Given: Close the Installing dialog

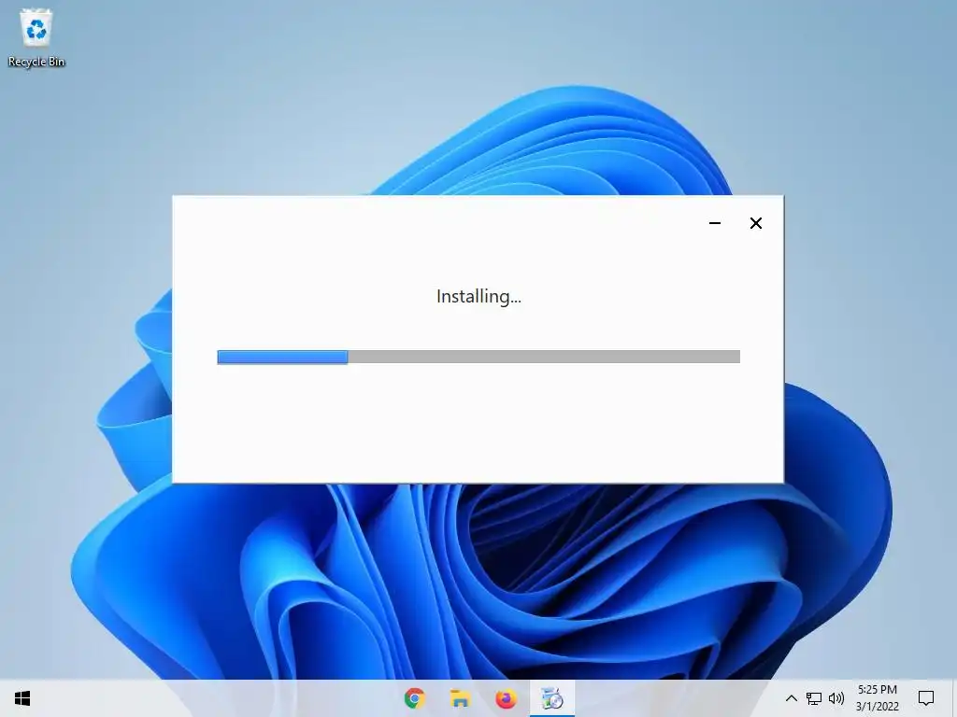Looking at the screenshot, I should 755,223.
